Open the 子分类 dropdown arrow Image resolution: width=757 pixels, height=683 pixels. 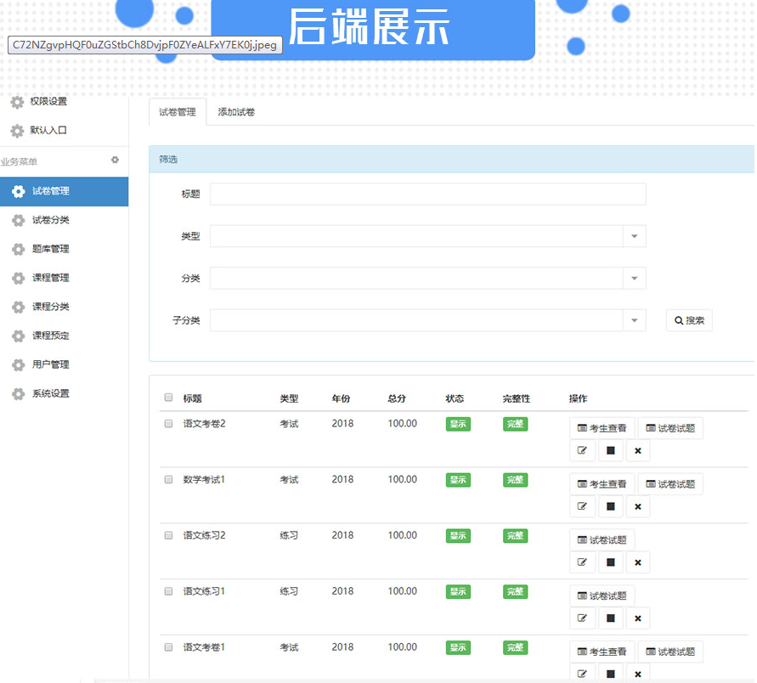tap(634, 320)
